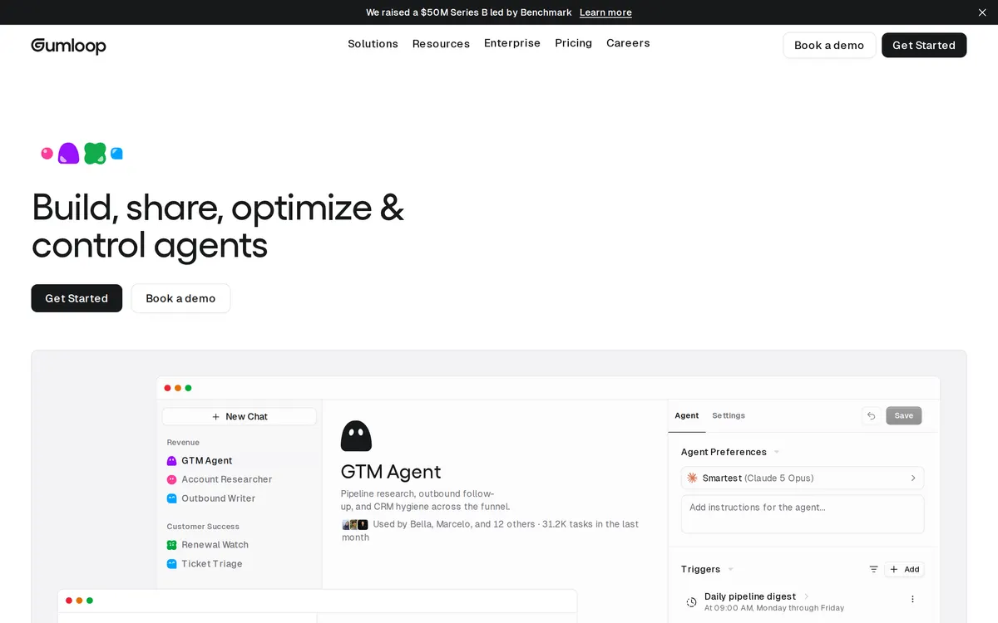Switch to the Settings tab
998x623 pixels.
click(729, 415)
